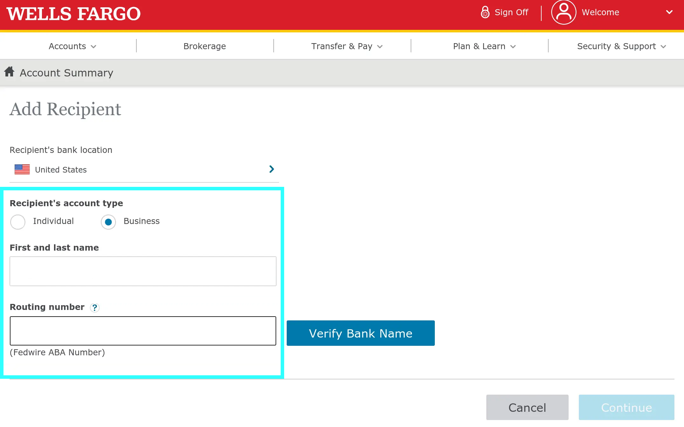Click the (Fedwire ABA Number) hint text
Screen dimensions: 684x427
(57, 352)
